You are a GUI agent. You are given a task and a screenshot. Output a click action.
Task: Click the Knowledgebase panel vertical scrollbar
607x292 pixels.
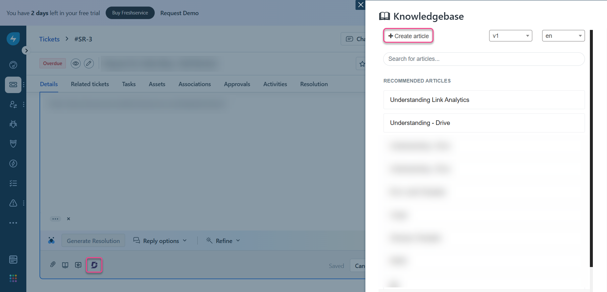click(x=591, y=148)
